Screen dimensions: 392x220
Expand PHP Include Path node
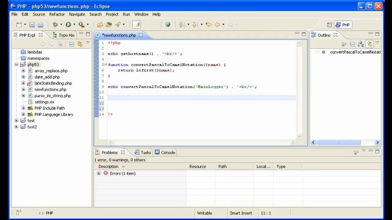tap(23, 108)
